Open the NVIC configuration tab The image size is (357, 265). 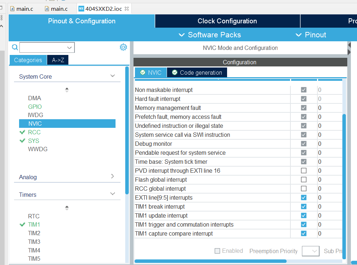click(151, 73)
